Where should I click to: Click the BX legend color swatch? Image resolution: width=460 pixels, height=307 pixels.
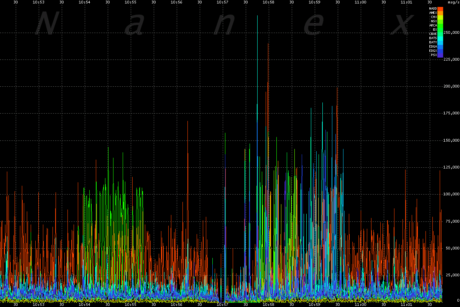tap(440, 30)
